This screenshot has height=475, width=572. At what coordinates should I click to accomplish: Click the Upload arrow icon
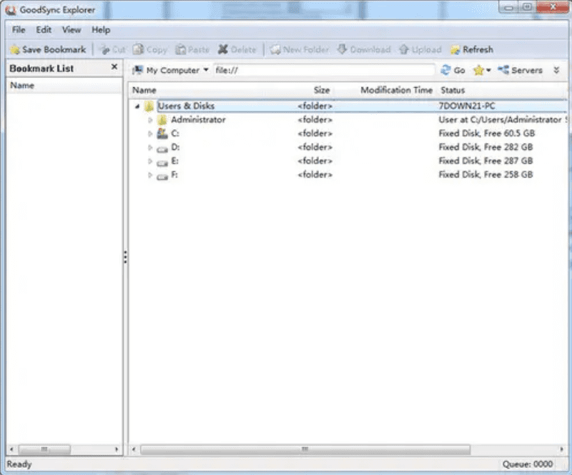click(403, 49)
